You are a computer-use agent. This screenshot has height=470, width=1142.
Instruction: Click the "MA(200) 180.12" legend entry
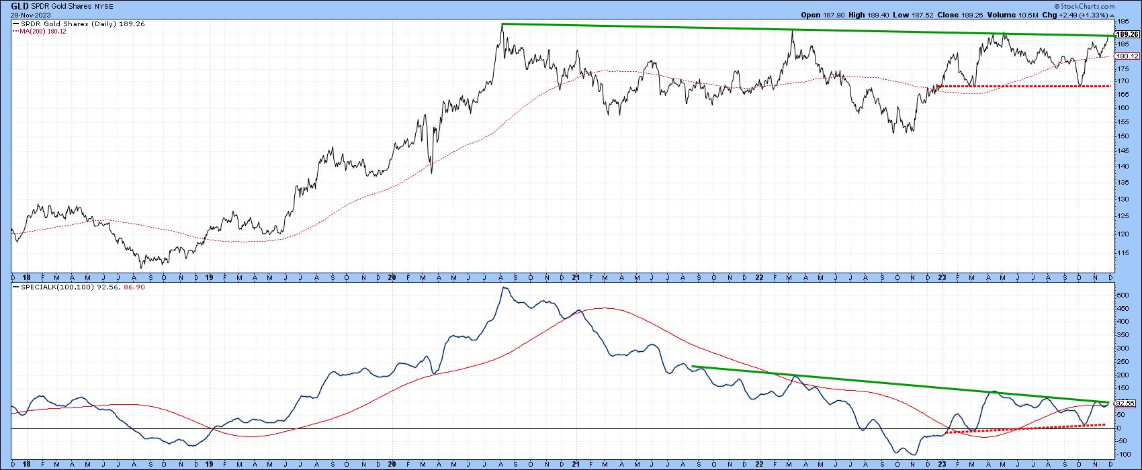click(x=38, y=31)
